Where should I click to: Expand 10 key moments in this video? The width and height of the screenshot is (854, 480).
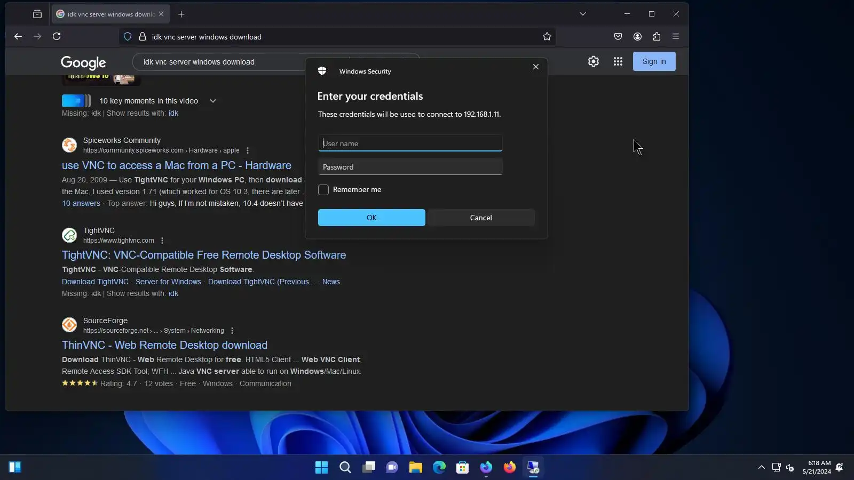point(213,101)
